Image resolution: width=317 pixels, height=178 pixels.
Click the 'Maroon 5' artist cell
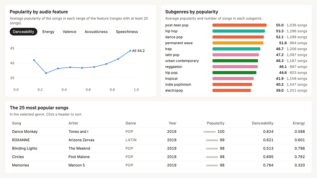76,165
